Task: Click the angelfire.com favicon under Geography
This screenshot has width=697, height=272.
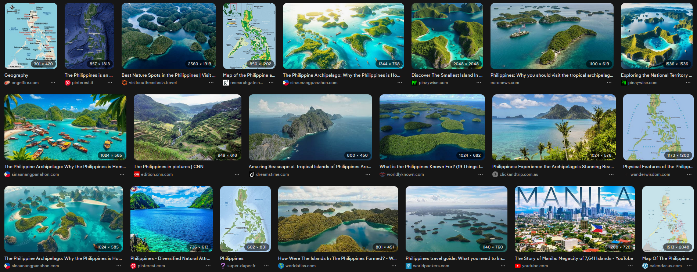Action: coord(7,83)
